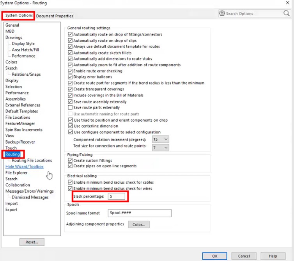Select the System Options tab
This screenshot has width=294, height=261.
[19, 16]
